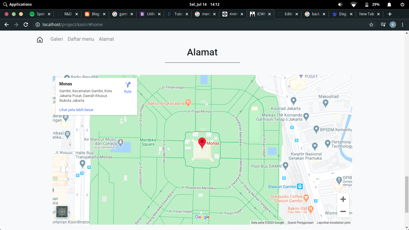Viewport: 409px width, 230px height.
Task: Switch to the Tutor tab
Action: [x=178, y=14]
